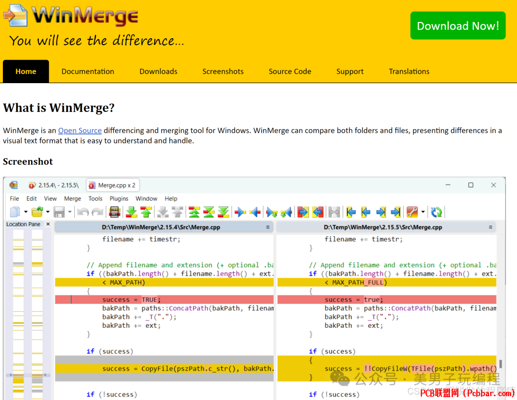
Task: Open the Downloads navigation tab
Action: pos(158,71)
